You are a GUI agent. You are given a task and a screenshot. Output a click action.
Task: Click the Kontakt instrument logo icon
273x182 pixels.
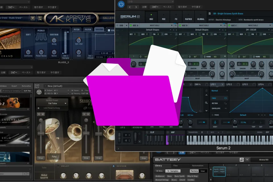(39, 92)
